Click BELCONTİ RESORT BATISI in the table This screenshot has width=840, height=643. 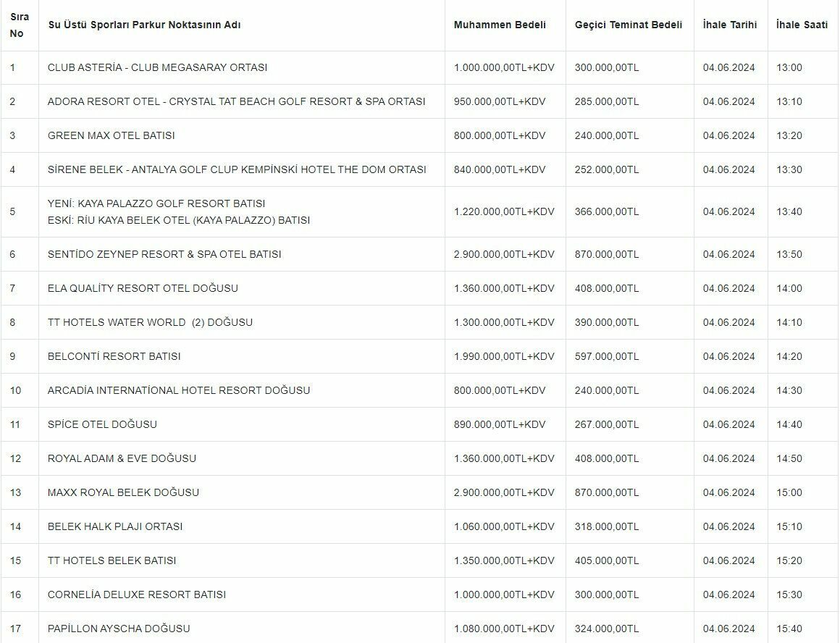pyautogui.click(x=114, y=356)
